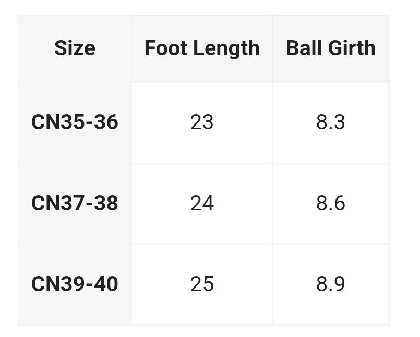Click the Ball Girth column header
Image resolution: width=420 pixels, height=337 pixels.
331,48
